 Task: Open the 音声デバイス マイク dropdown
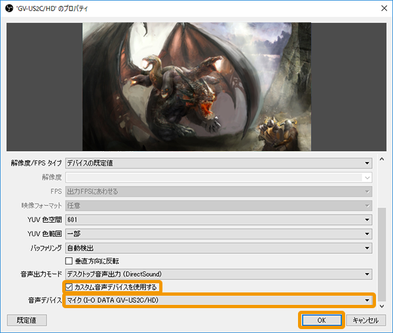point(219,300)
